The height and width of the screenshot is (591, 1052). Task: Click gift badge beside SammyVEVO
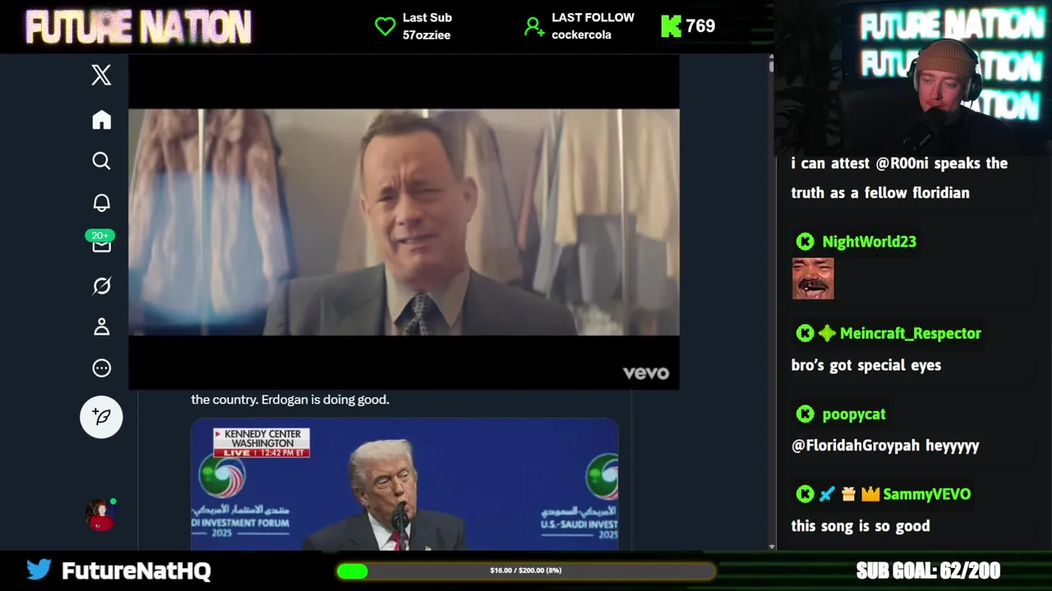tap(848, 494)
